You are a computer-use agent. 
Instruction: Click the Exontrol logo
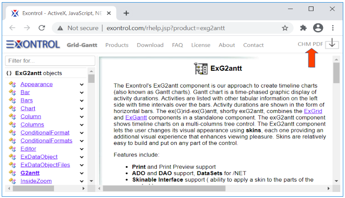(x=33, y=44)
